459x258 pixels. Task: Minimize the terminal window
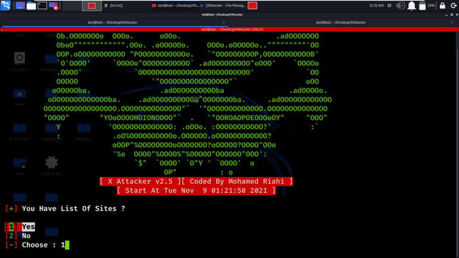pyautogui.click(x=447, y=15)
